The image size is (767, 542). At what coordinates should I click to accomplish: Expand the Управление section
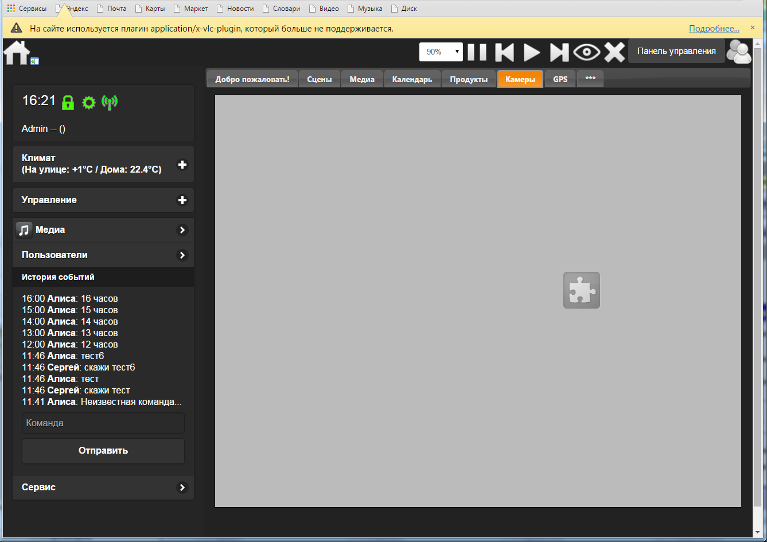tap(182, 200)
